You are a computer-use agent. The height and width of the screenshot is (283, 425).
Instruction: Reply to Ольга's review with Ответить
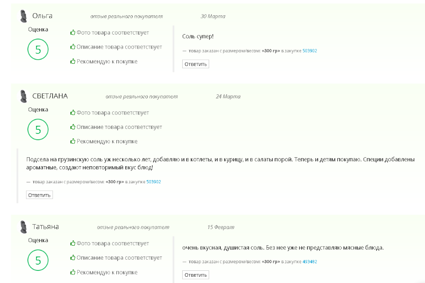pyautogui.click(x=196, y=64)
